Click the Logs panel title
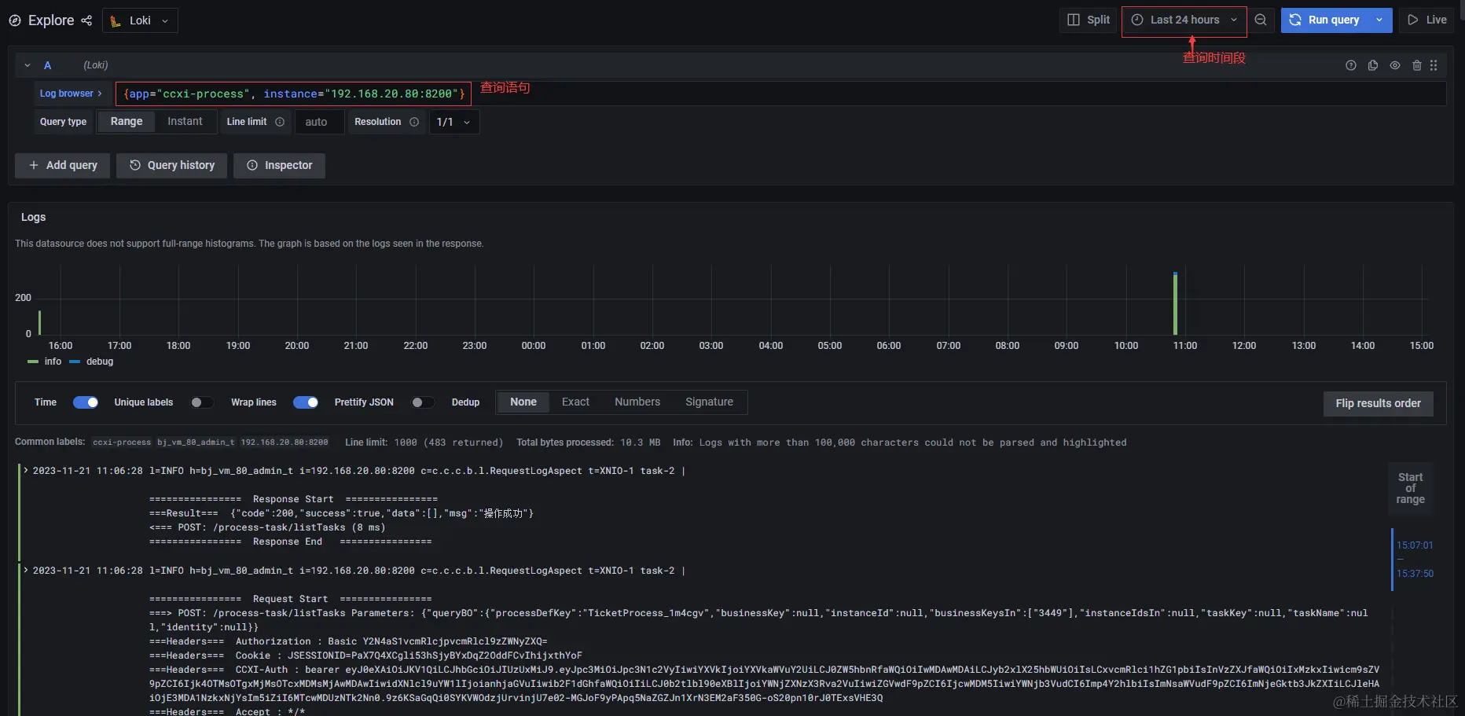 [33, 217]
